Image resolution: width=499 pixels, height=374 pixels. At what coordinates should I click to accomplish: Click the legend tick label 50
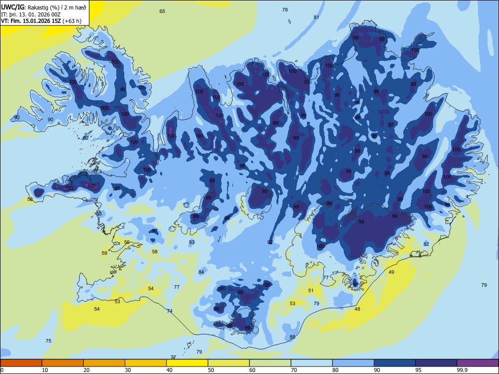211,370
